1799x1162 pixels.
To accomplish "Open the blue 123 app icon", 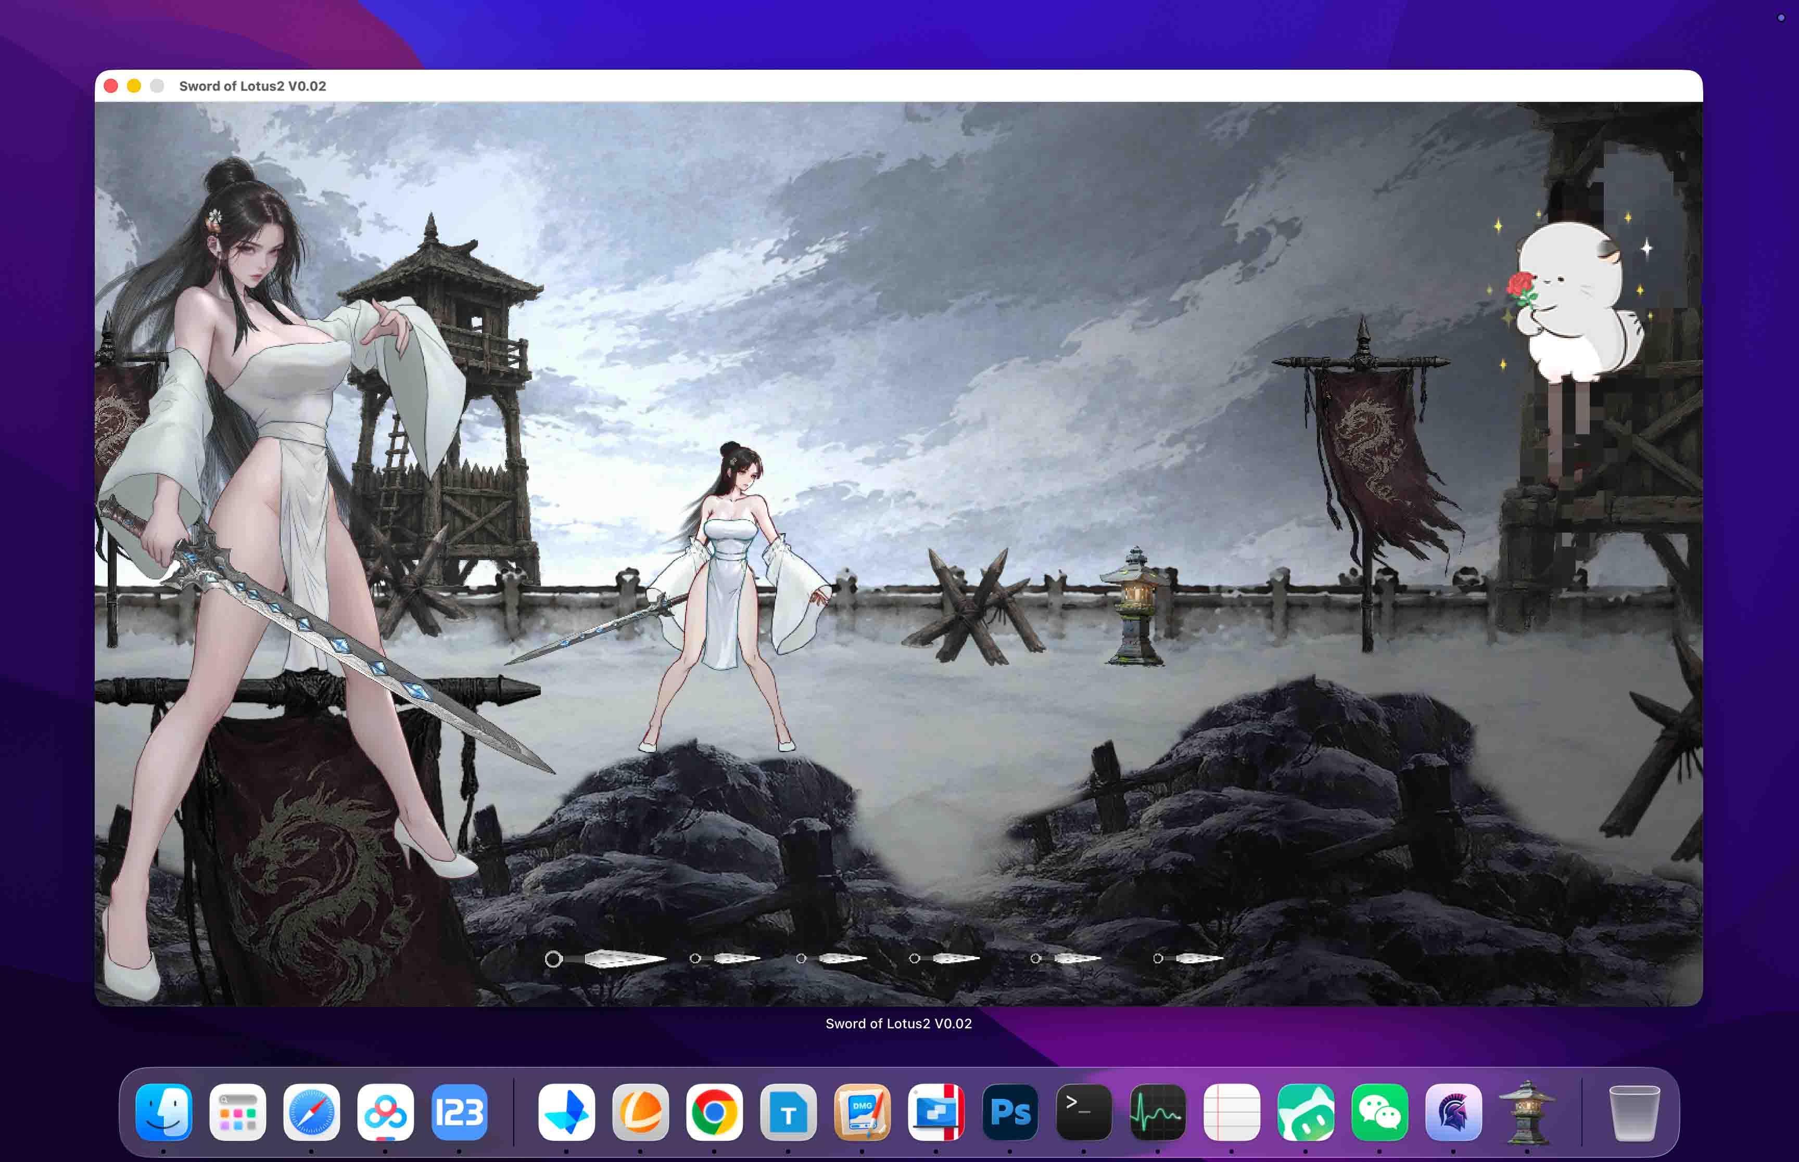I will (x=459, y=1112).
